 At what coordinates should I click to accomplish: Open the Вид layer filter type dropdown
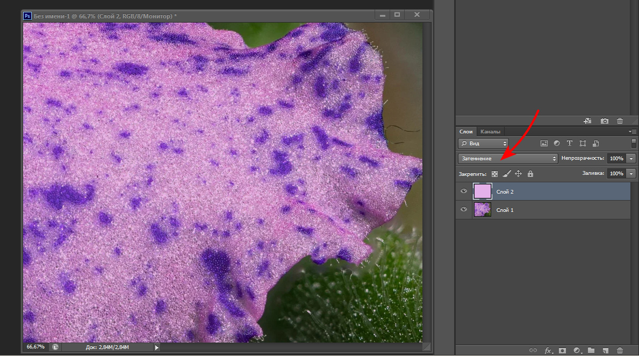tap(483, 143)
